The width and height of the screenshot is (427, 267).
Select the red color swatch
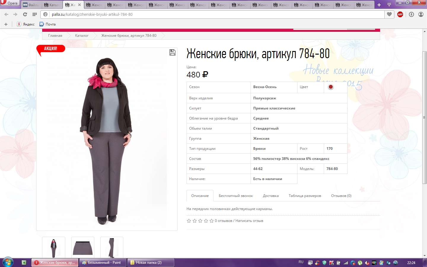(331, 87)
